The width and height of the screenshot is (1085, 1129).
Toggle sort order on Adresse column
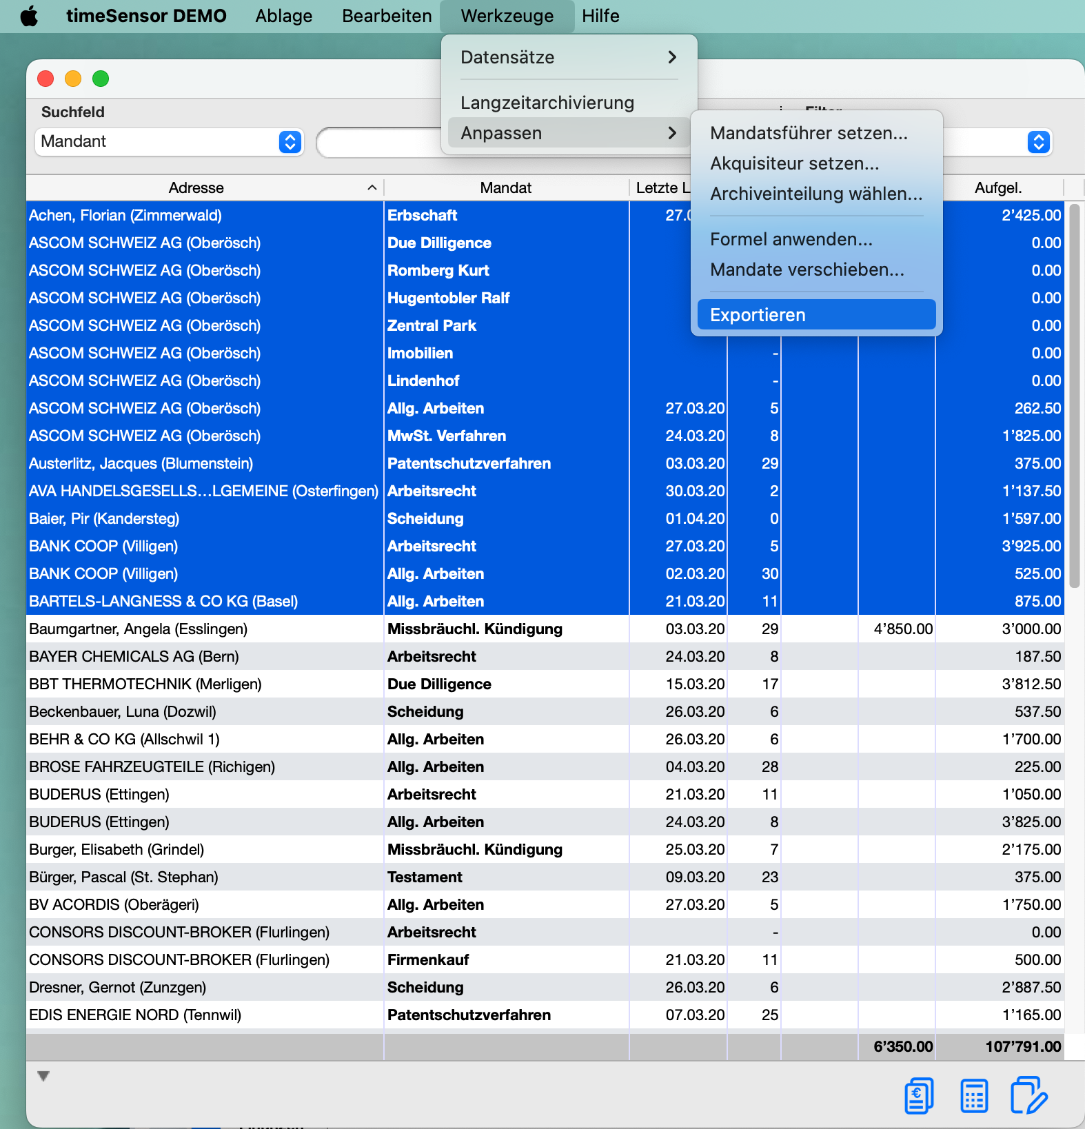[x=205, y=187]
